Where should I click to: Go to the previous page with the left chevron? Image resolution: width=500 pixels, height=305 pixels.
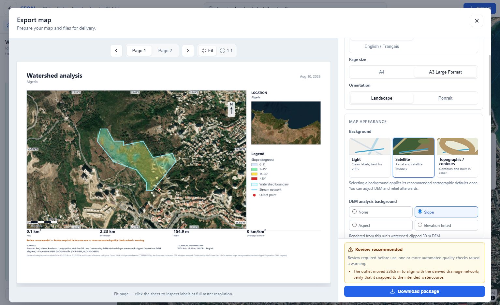[x=116, y=51]
